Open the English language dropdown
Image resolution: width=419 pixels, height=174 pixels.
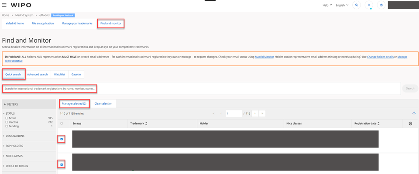point(342,5)
